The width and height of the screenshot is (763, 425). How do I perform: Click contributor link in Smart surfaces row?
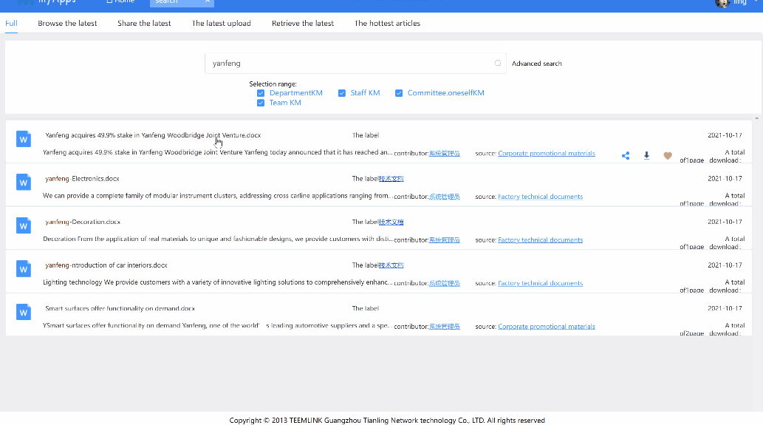pos(444,327)
